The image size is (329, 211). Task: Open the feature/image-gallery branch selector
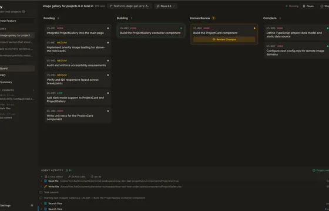coord(129,6)
